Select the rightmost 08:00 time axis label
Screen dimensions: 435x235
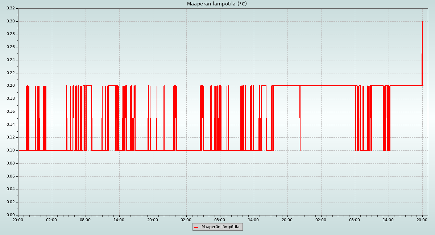pyautogui.click(x=355, y=220)
